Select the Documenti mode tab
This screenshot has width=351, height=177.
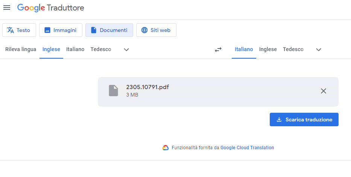pyautogui.click(x=109, y=30)
